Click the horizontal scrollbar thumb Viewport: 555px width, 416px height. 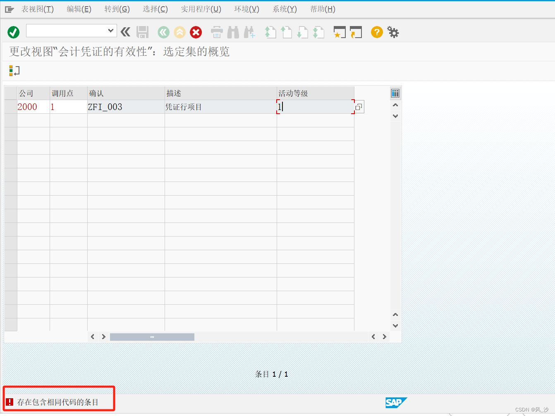(152, 337)
